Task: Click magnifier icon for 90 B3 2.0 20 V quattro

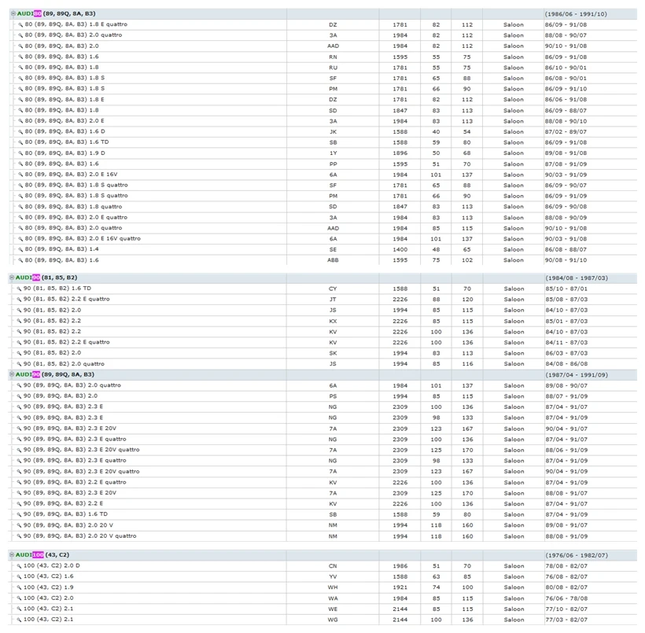Action: coord(19,536)
